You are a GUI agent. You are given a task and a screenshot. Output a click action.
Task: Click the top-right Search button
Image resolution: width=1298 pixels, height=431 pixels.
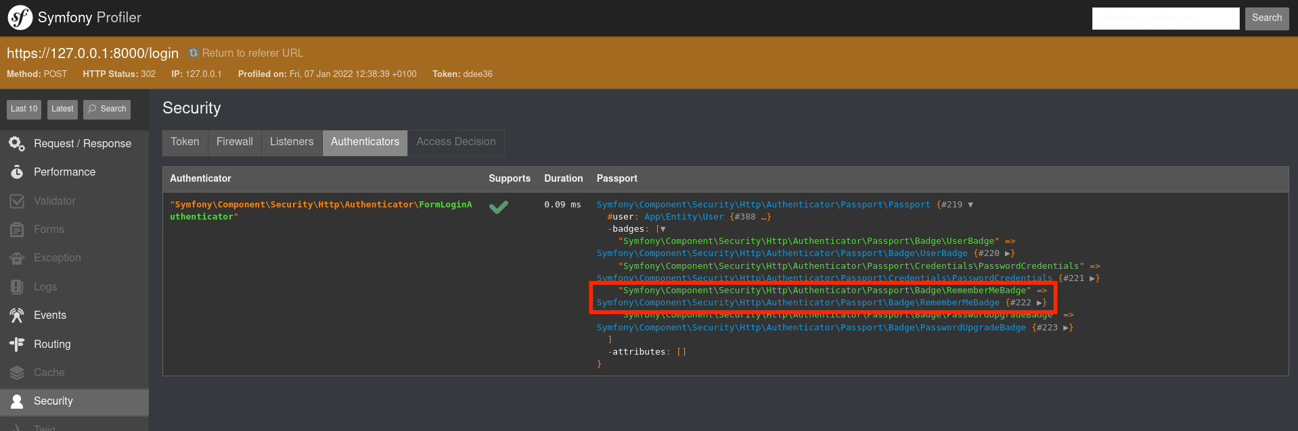click(1267, 18)
